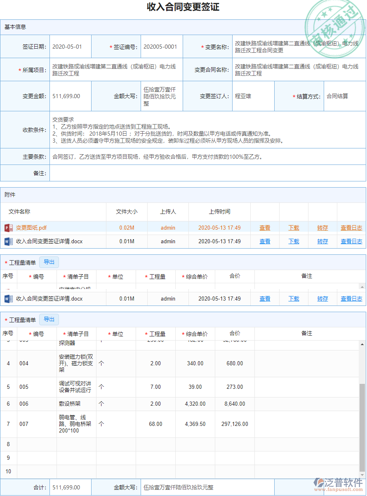This screenshot has height=496, width=367.
Task: Open 查看 link for 变更图纸.pdf
Action: (x=265, y=227)
